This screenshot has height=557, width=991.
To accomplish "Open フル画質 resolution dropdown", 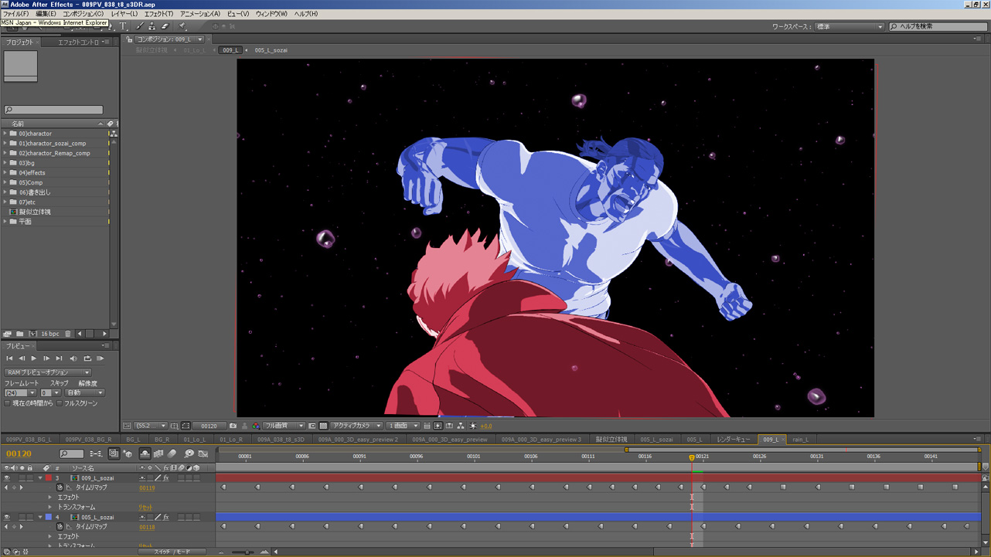I will coord(284,426).
